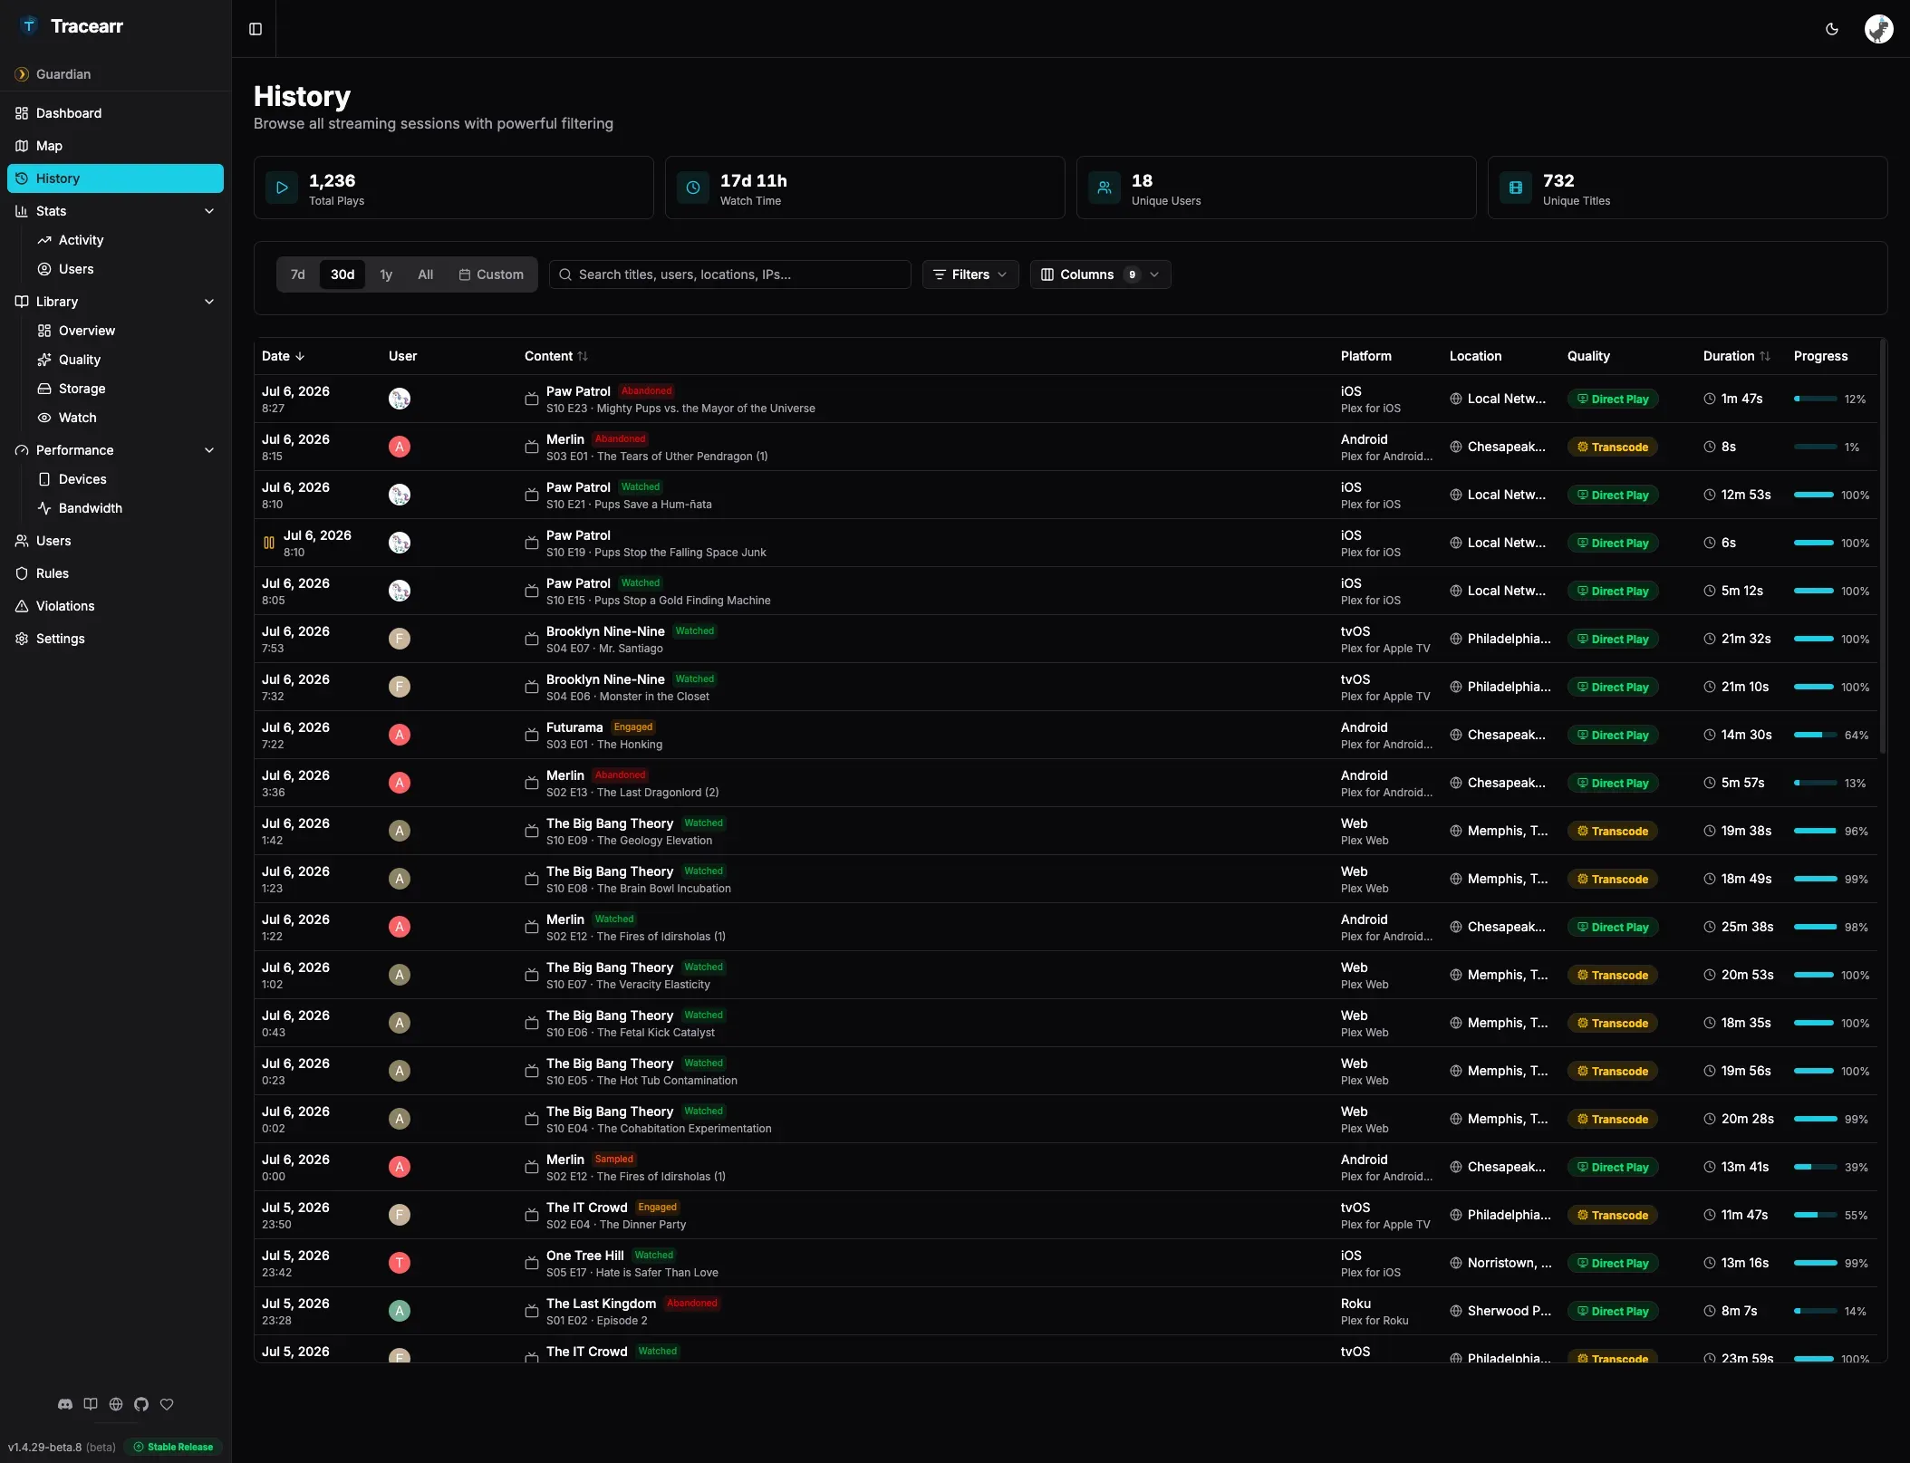
Task: Click user avatar on One Tree Hill row
Action: 400,1263
